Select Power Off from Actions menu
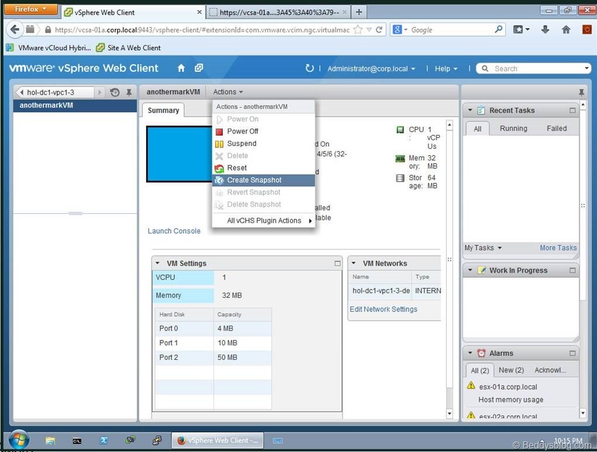 click(264, 131)
